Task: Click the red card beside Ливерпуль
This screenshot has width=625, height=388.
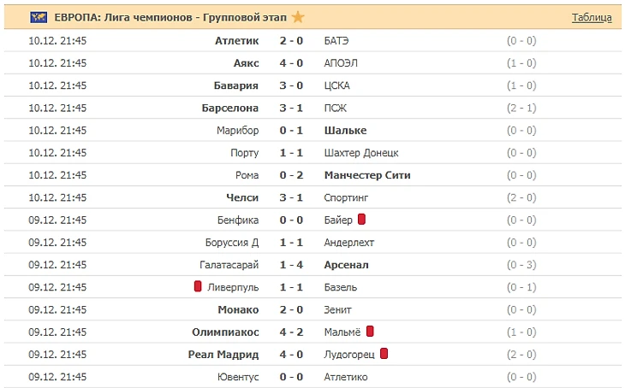Action: coord(198,286)
